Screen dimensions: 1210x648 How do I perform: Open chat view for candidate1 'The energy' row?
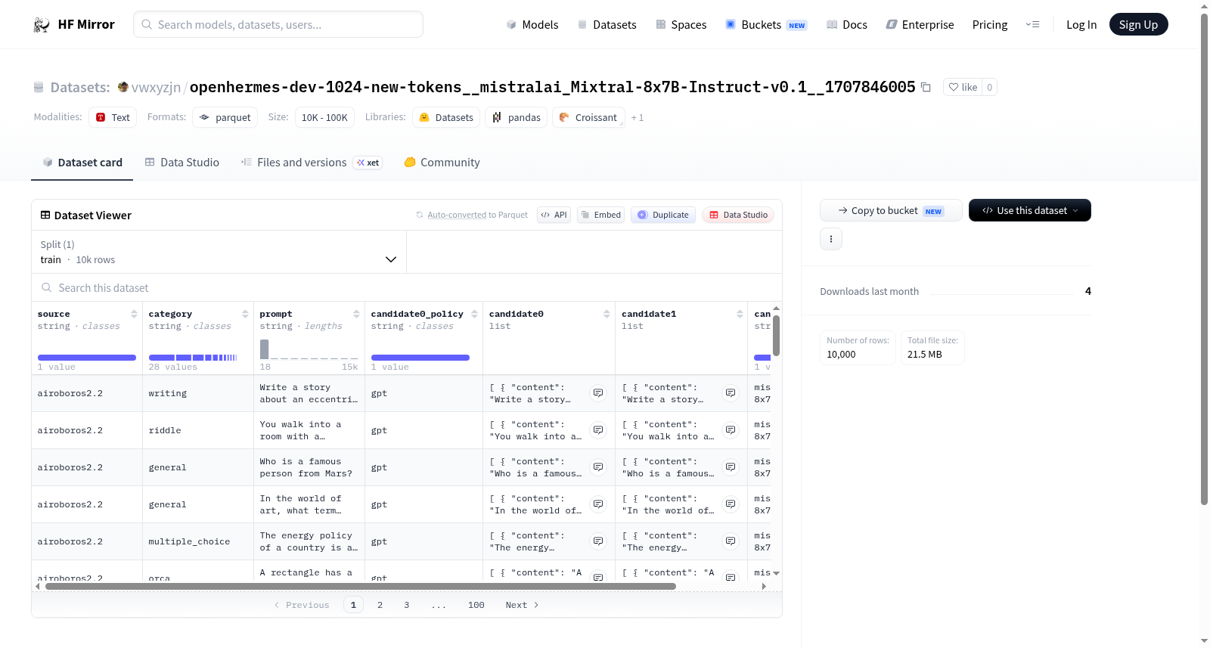pos(731,541)
